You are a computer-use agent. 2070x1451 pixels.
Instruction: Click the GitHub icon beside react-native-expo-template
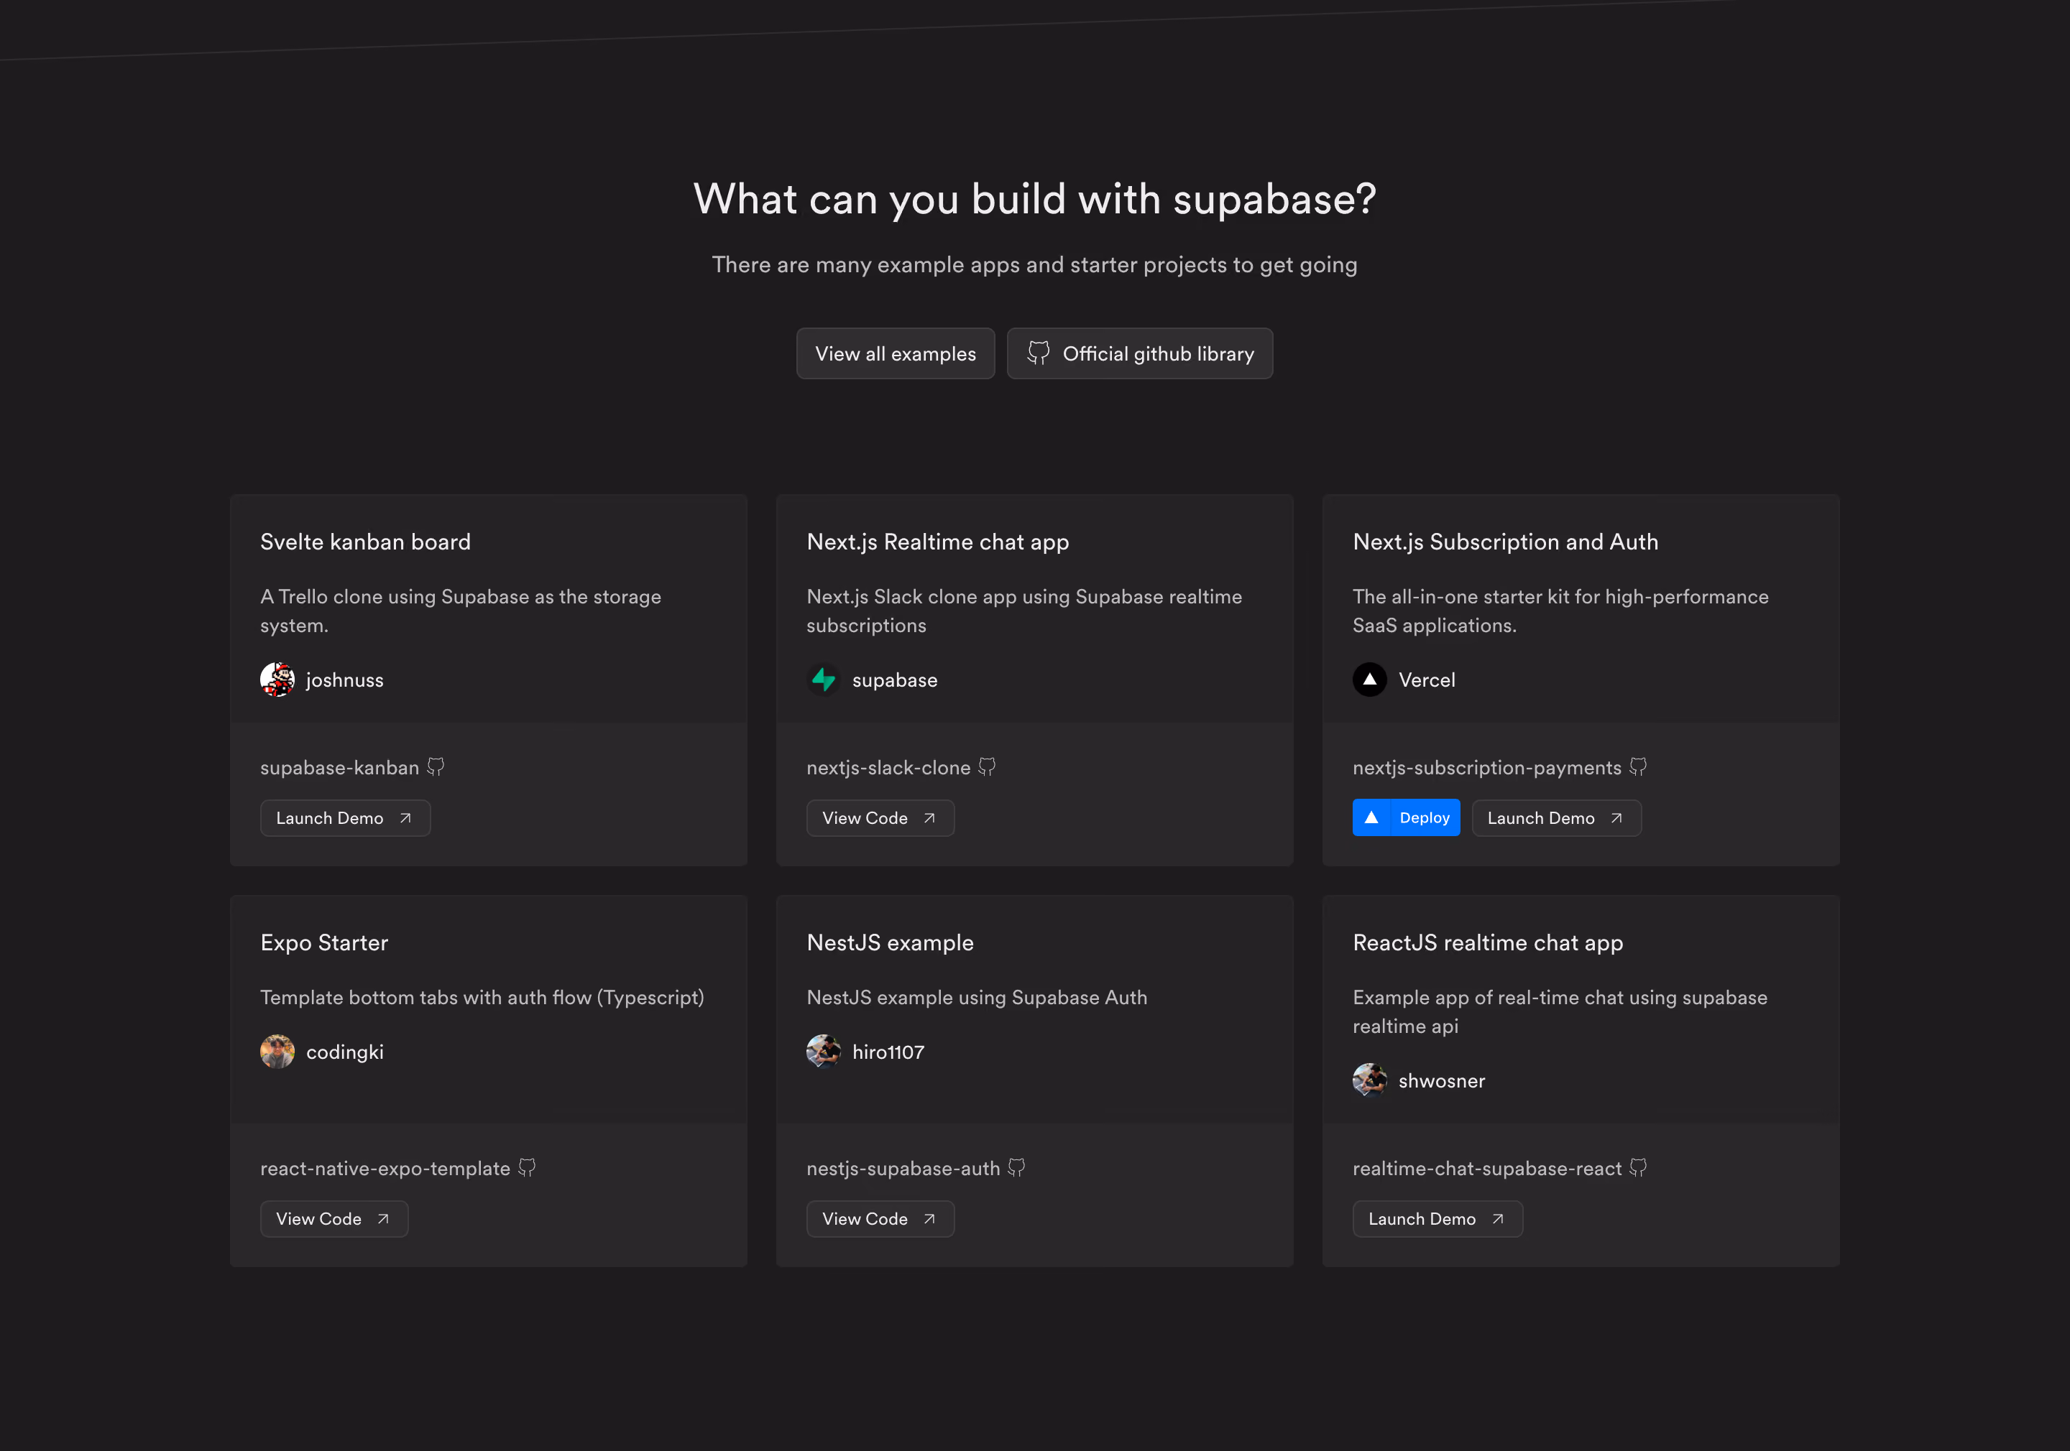tap(528, 1168)
